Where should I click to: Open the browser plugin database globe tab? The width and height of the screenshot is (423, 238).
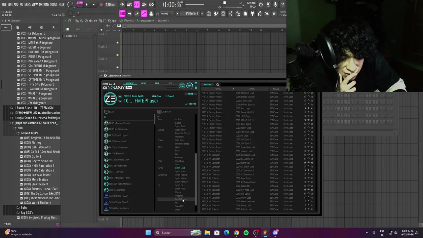(41, 27)
